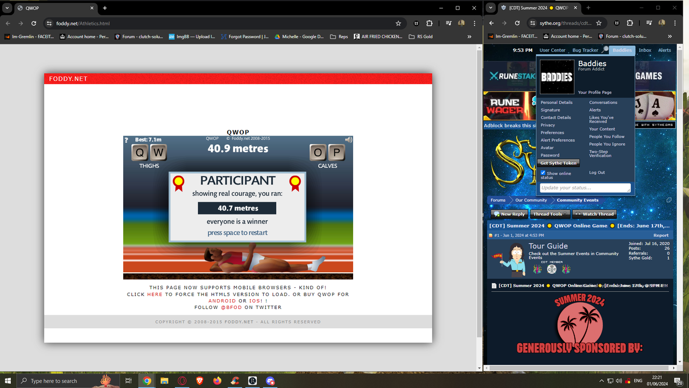The image size is (689, 388).
Task: View site information icon beside foddy.net URL
Action: 49,24
